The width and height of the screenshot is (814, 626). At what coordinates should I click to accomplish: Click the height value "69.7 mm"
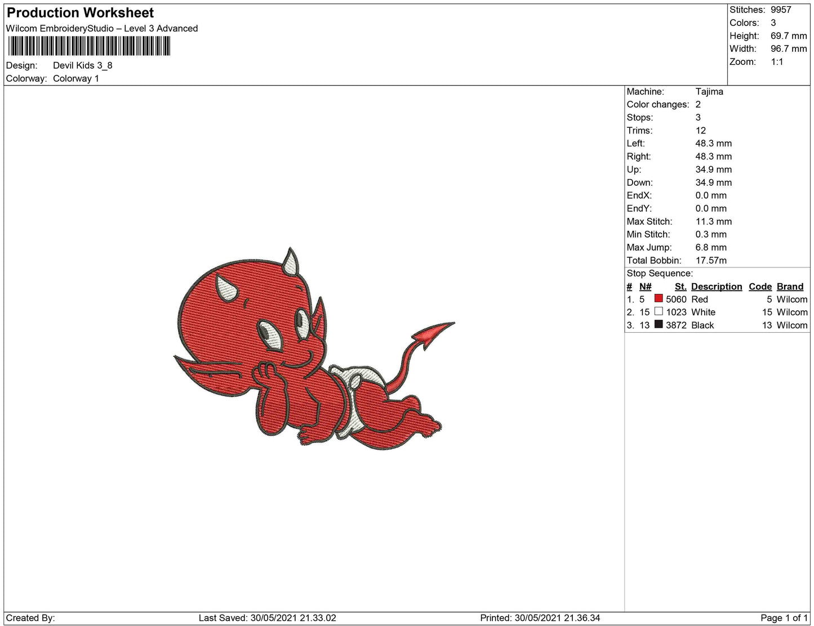click(x=789, y=35)
